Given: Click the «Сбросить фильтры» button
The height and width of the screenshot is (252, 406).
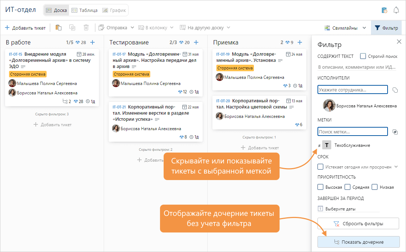Looking at the screenshot, I should (358, 223).
